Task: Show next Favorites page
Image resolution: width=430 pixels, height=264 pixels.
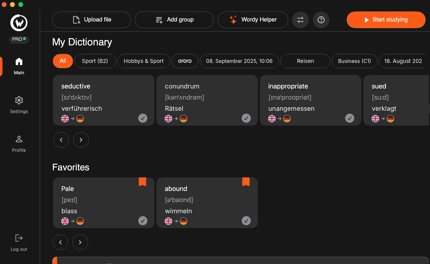Action: [x=80, y=243]
